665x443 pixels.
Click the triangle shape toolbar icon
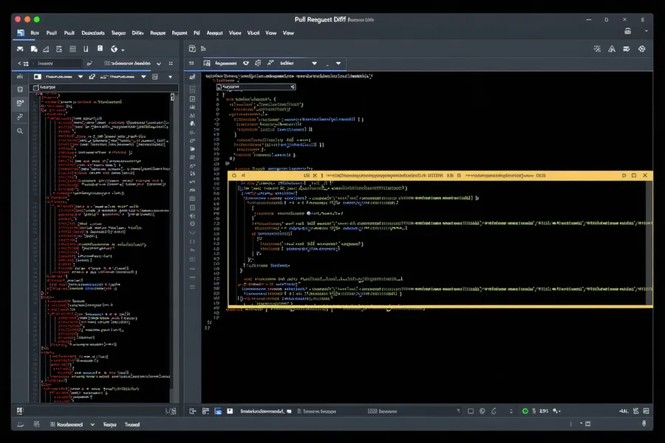click(46, 49)
